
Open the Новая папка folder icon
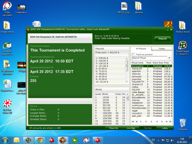(7, 27)
